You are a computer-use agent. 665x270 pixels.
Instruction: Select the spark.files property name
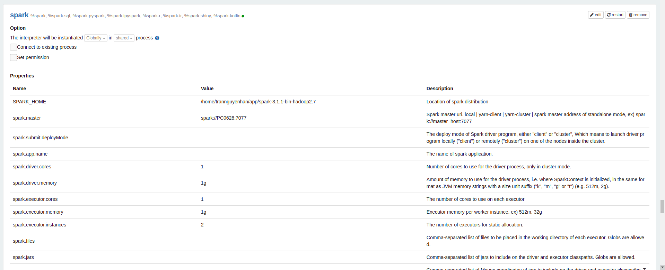[24, 241]
